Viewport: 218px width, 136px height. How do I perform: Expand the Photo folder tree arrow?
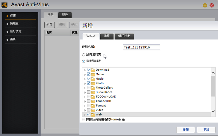point(85,84)
